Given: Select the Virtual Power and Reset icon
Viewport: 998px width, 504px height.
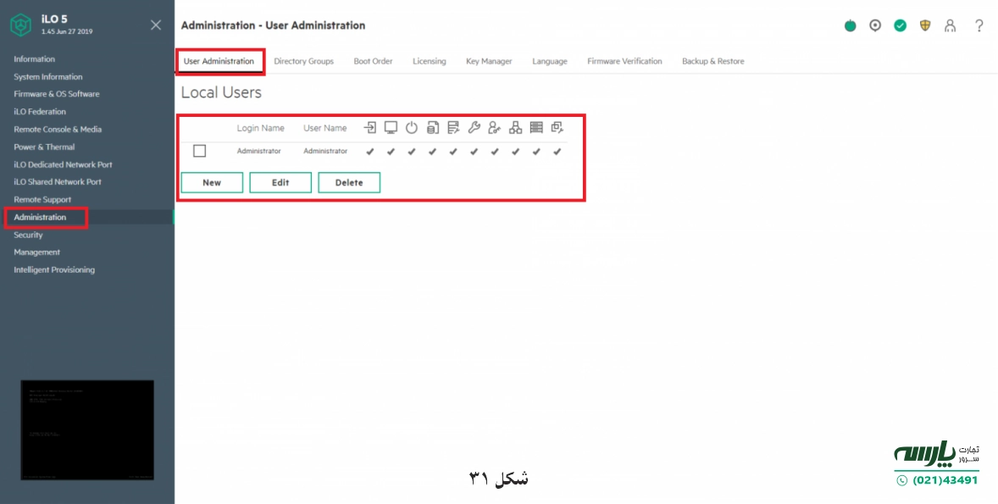Looking at the screenshot, I should pyautogui.click(x=412, y=127).
